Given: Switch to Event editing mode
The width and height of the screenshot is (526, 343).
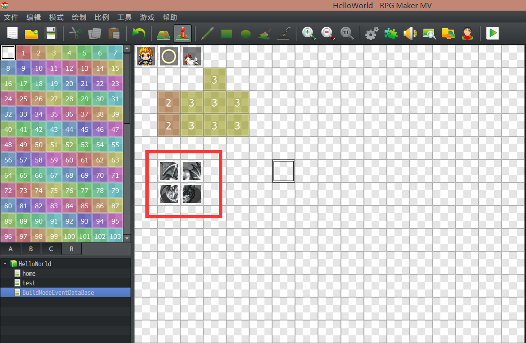Looking at the screenshot, I should (x=183, y=33).
